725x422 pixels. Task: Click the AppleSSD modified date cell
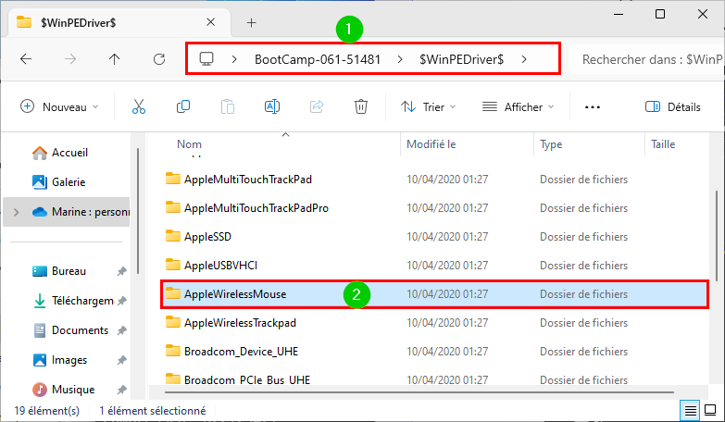(x=447, y=237)
